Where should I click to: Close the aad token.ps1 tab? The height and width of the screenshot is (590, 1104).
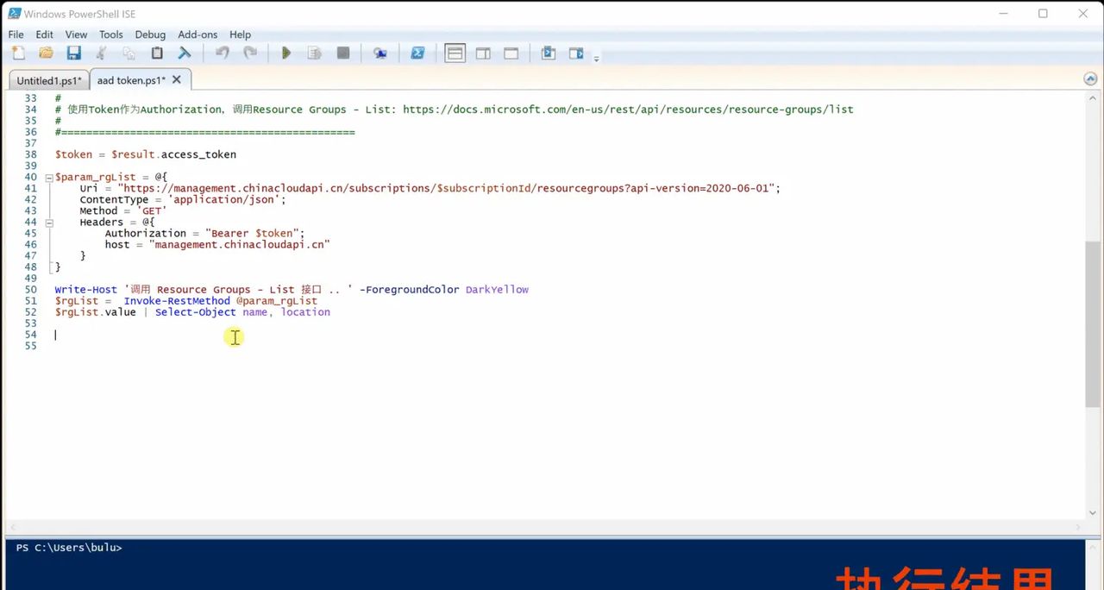coord(177,79)
